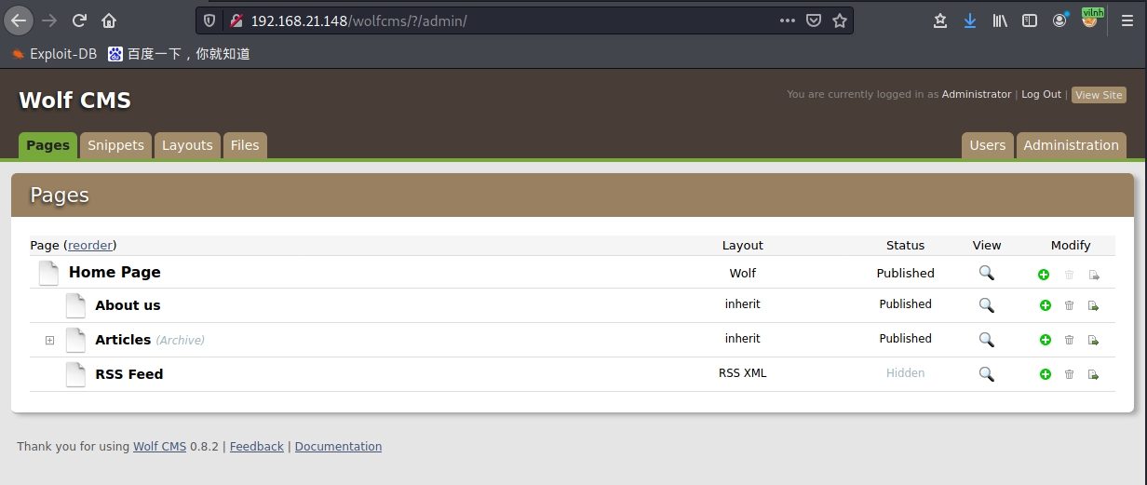Open the Home Page entry
This screenshot has height=485, width=1147.
pyautogui.click(x=115, y=273)
